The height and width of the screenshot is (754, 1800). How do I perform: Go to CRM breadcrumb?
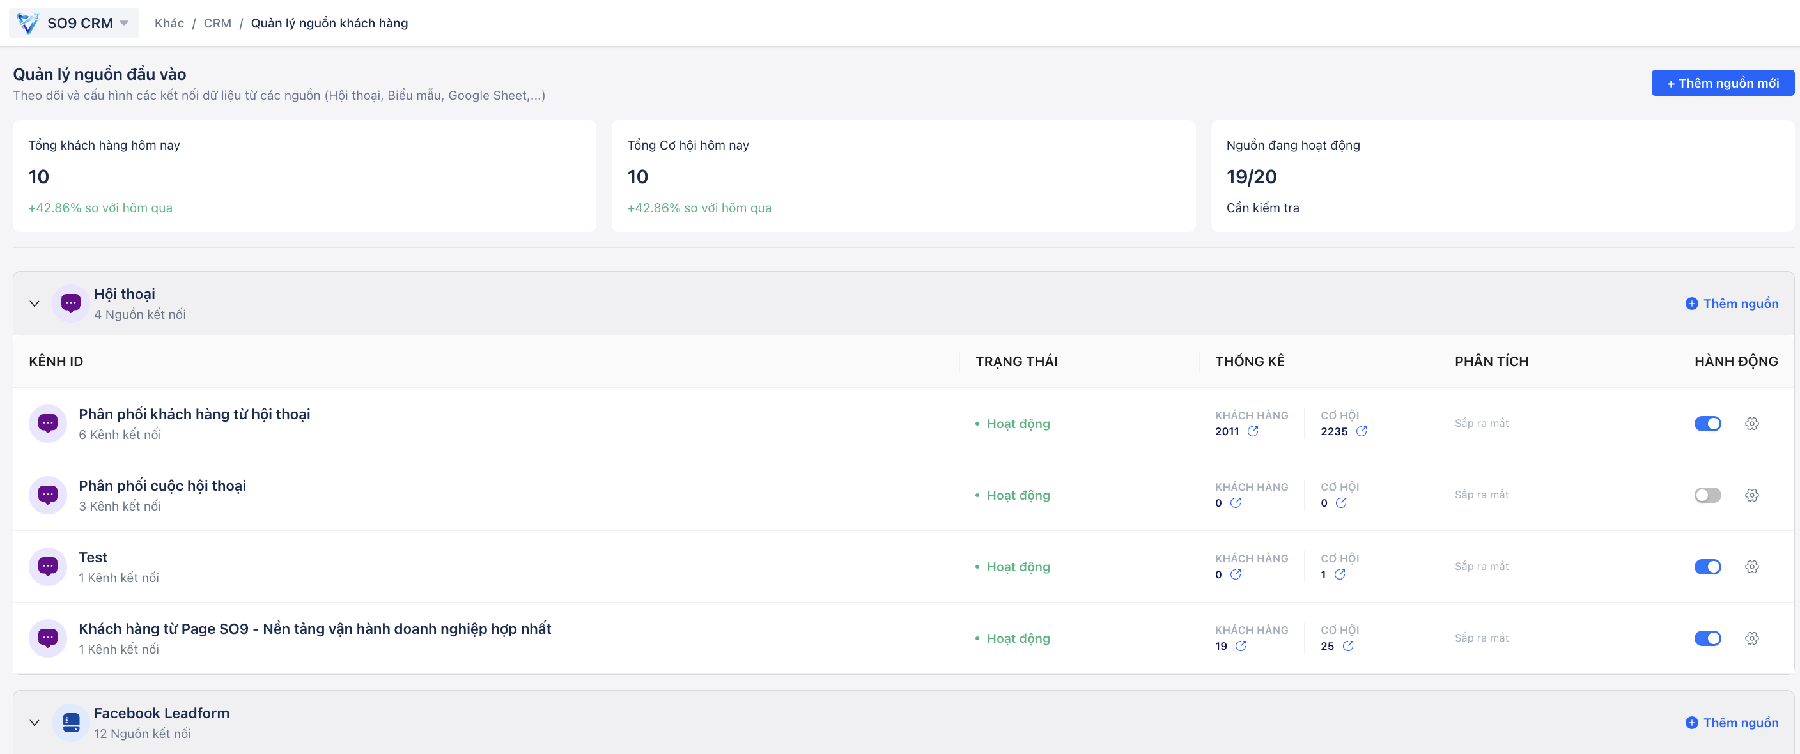coord(217,23)
